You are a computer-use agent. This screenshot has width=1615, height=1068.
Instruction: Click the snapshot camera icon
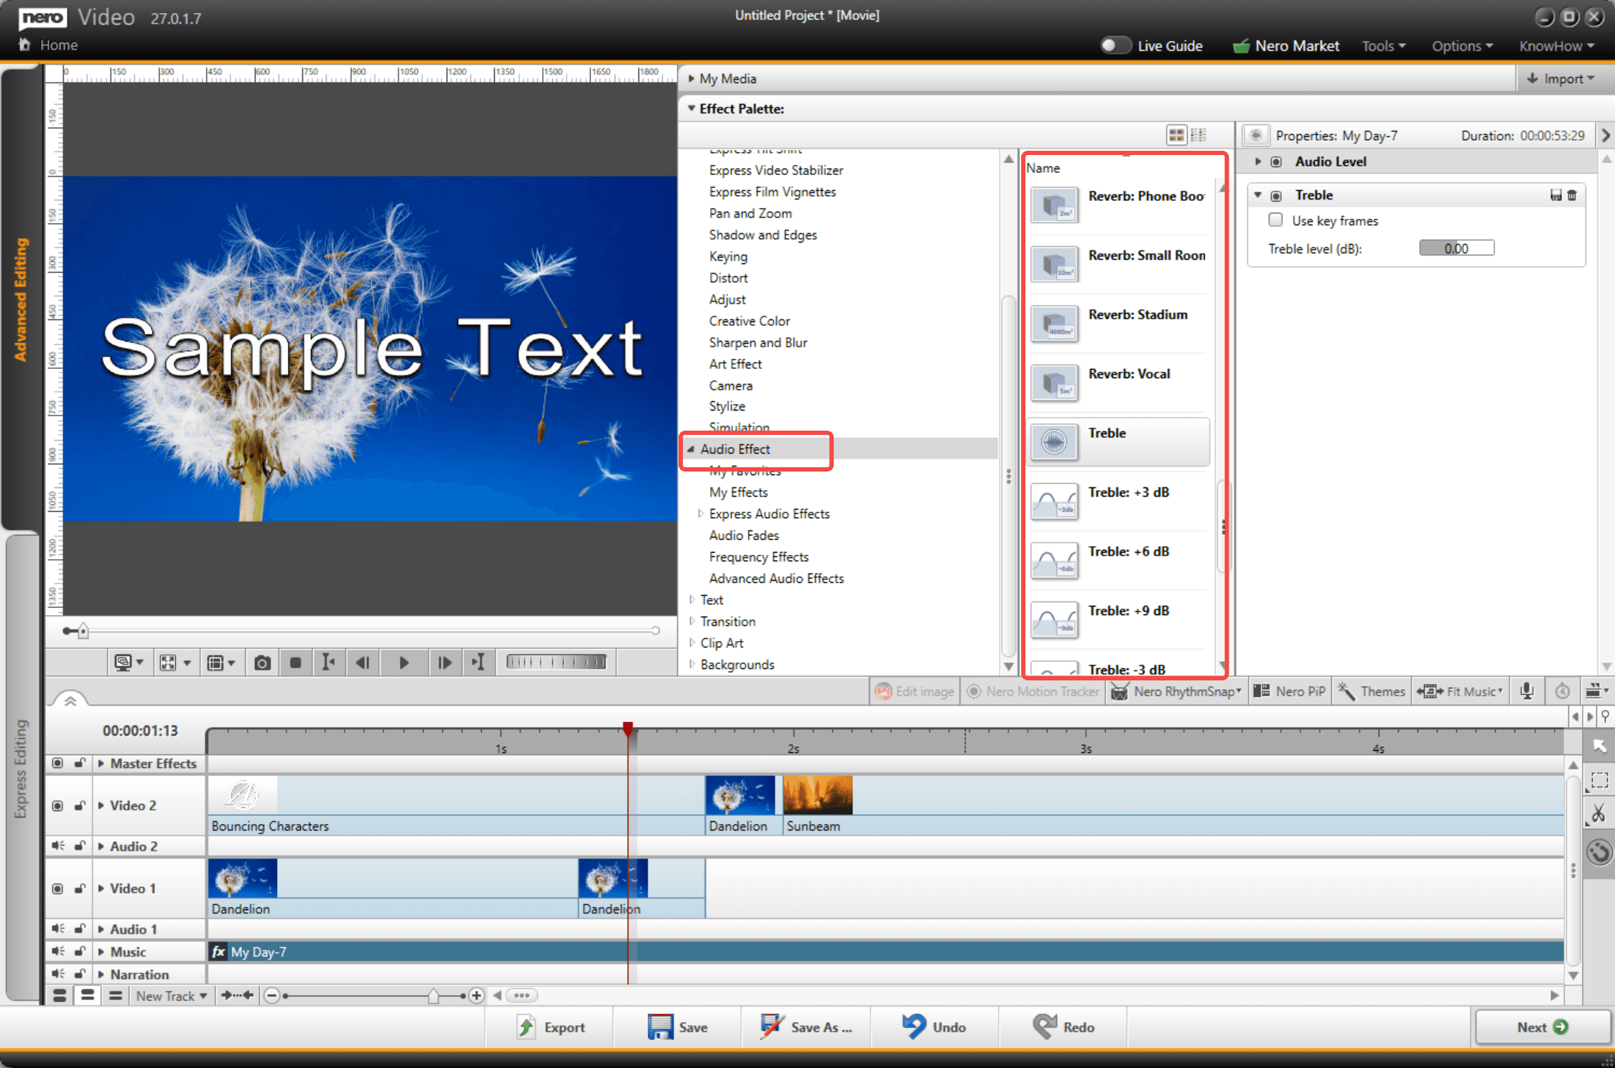262,662
